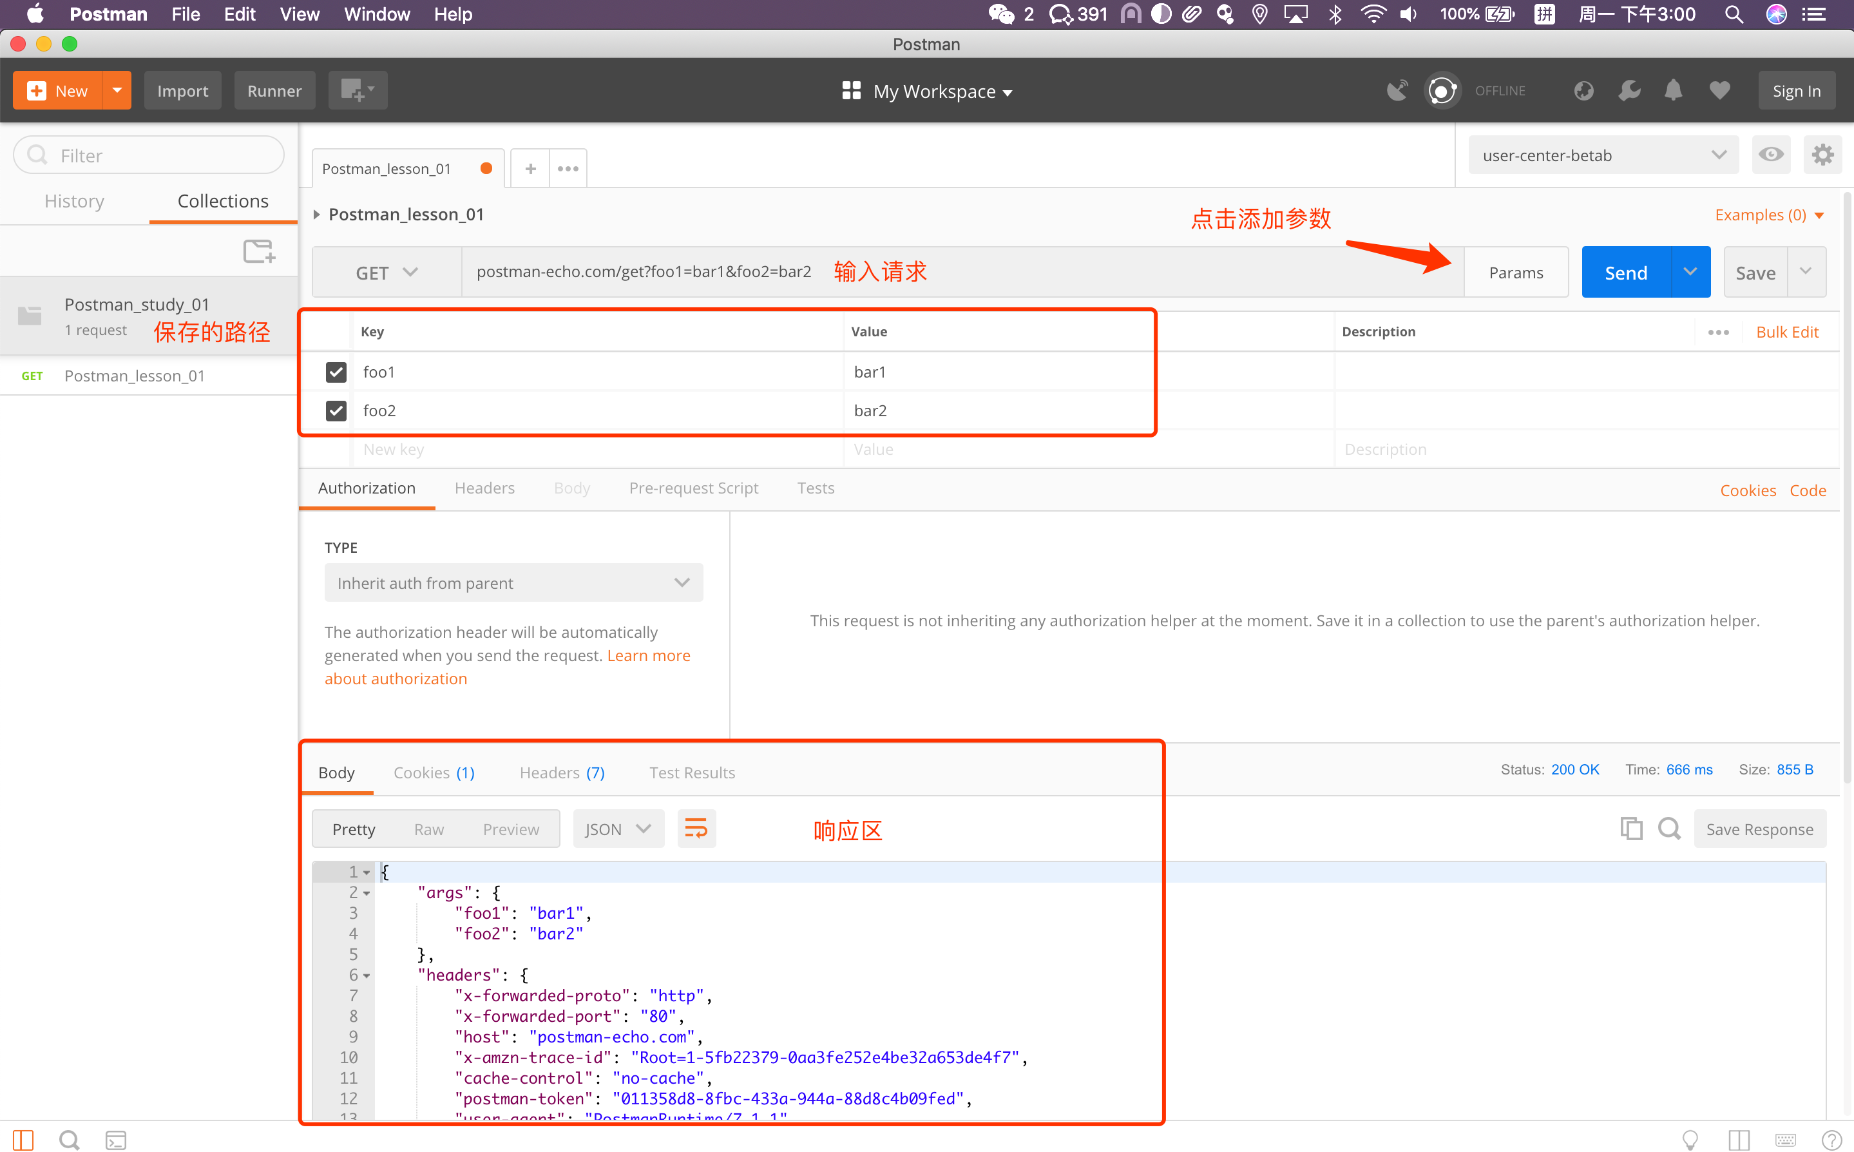Click in the Filter search field
The width and height of the screenshot is (1854, 1152).
click(149, 155)
